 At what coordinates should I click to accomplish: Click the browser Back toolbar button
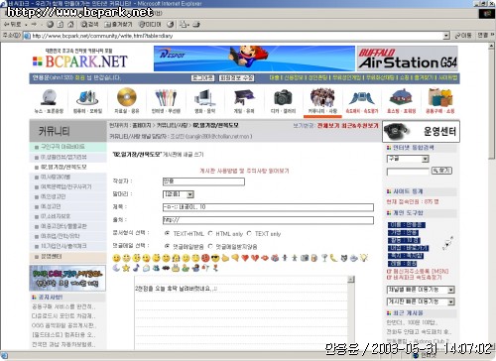12,24
